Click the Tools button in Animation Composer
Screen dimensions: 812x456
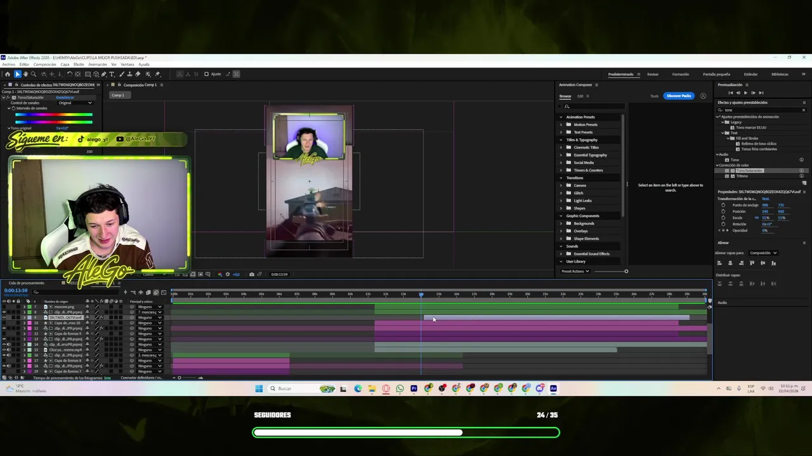[654, 96]
